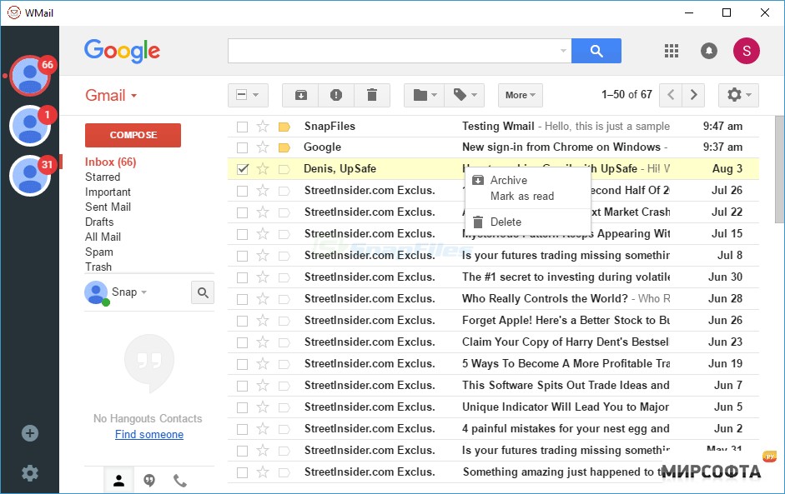This screenshot has height=494, width=785.
Task: Star the Google sign-in email
Action: [x=263, y=147]
